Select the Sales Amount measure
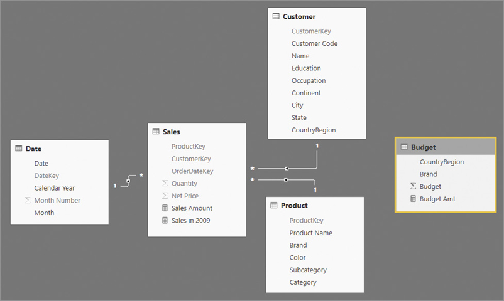This screenshot has height=301, width=504. point(192,208)
